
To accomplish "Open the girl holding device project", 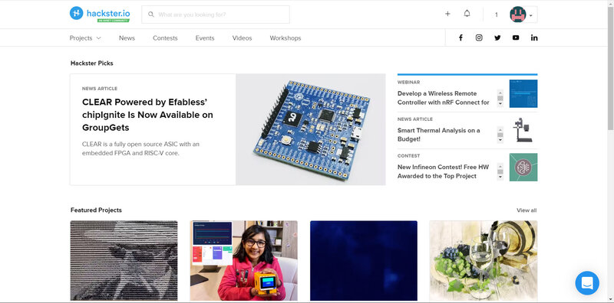I will point(243,260).
